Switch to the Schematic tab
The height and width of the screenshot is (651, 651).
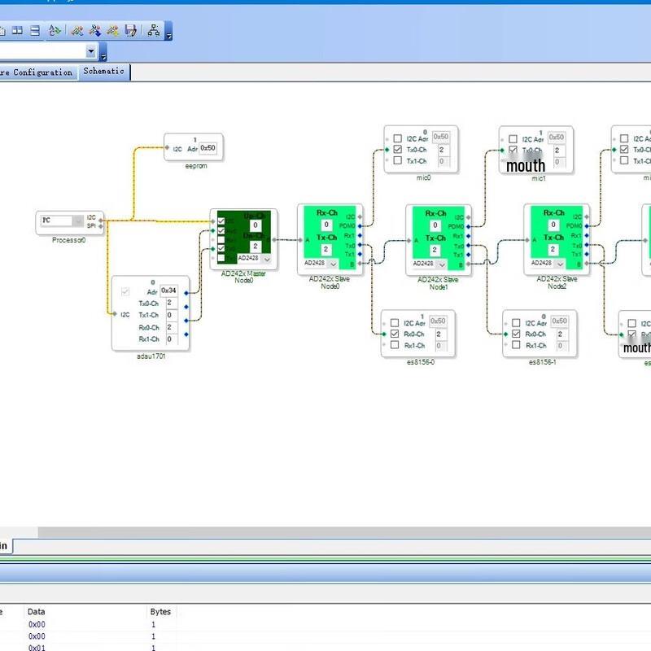(104, 72)
